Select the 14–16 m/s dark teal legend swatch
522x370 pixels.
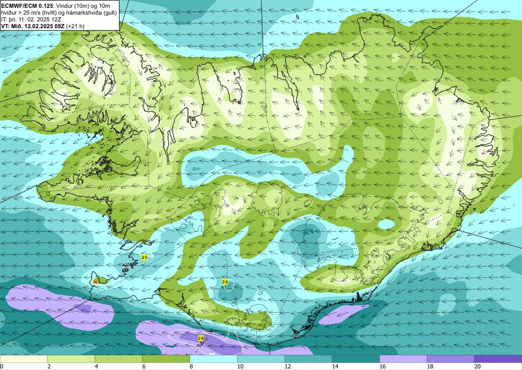tap(356, 359)
